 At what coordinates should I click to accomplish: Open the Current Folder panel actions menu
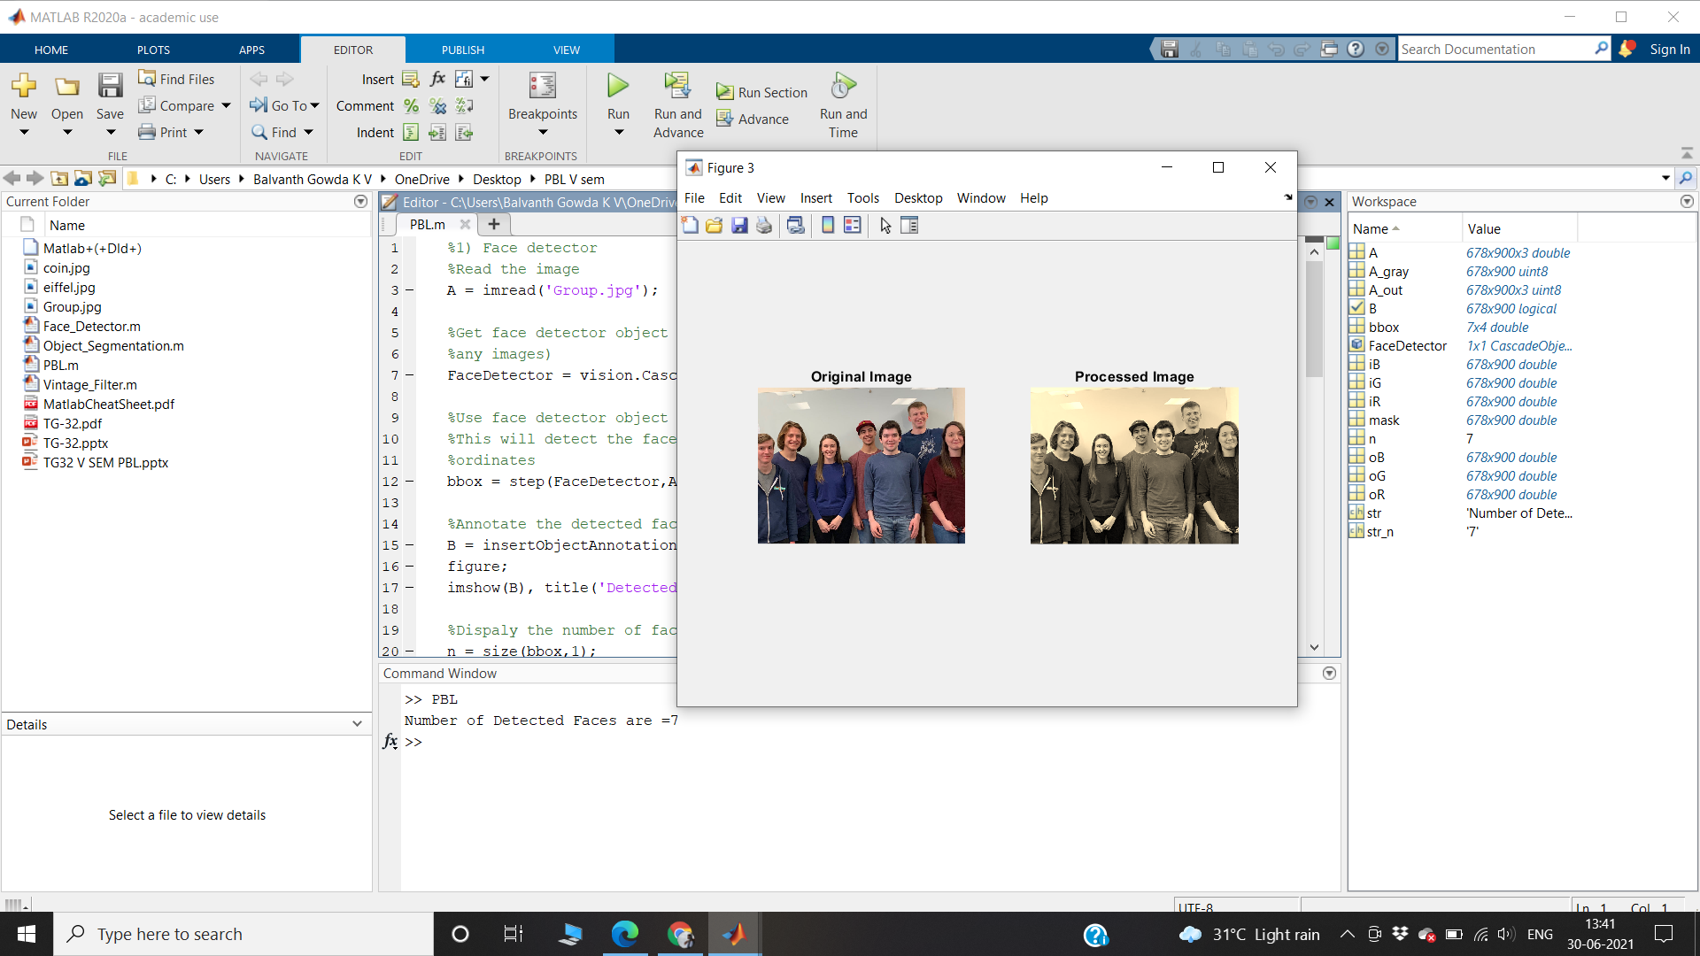pyautogui.click(x=360, y=201)
